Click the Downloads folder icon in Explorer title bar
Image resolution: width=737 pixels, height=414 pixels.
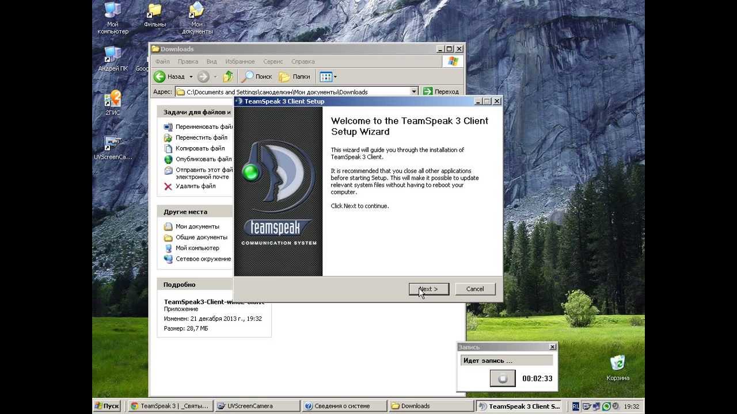pos(155,49)
